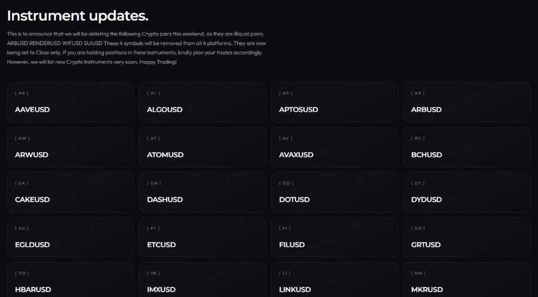This screenshot has height=297, width=538.
Task: Click the APTOSUSD card
Action: [334, 102]
